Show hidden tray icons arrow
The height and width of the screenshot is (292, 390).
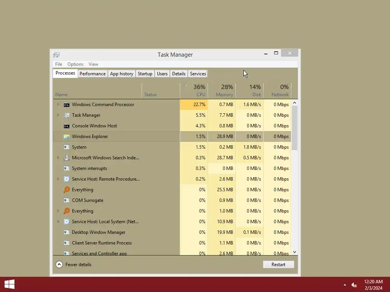click(x=345, y=285)
